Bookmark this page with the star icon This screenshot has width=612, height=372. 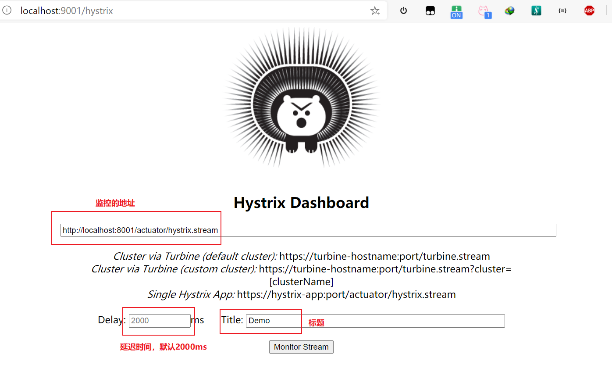pyautogui.click(x=375, y=11)
